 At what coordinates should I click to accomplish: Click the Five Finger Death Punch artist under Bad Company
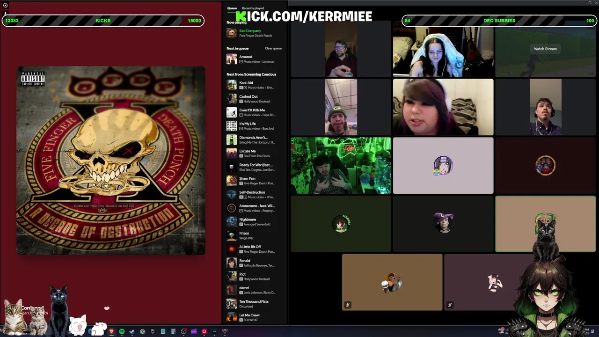point(256,36)
